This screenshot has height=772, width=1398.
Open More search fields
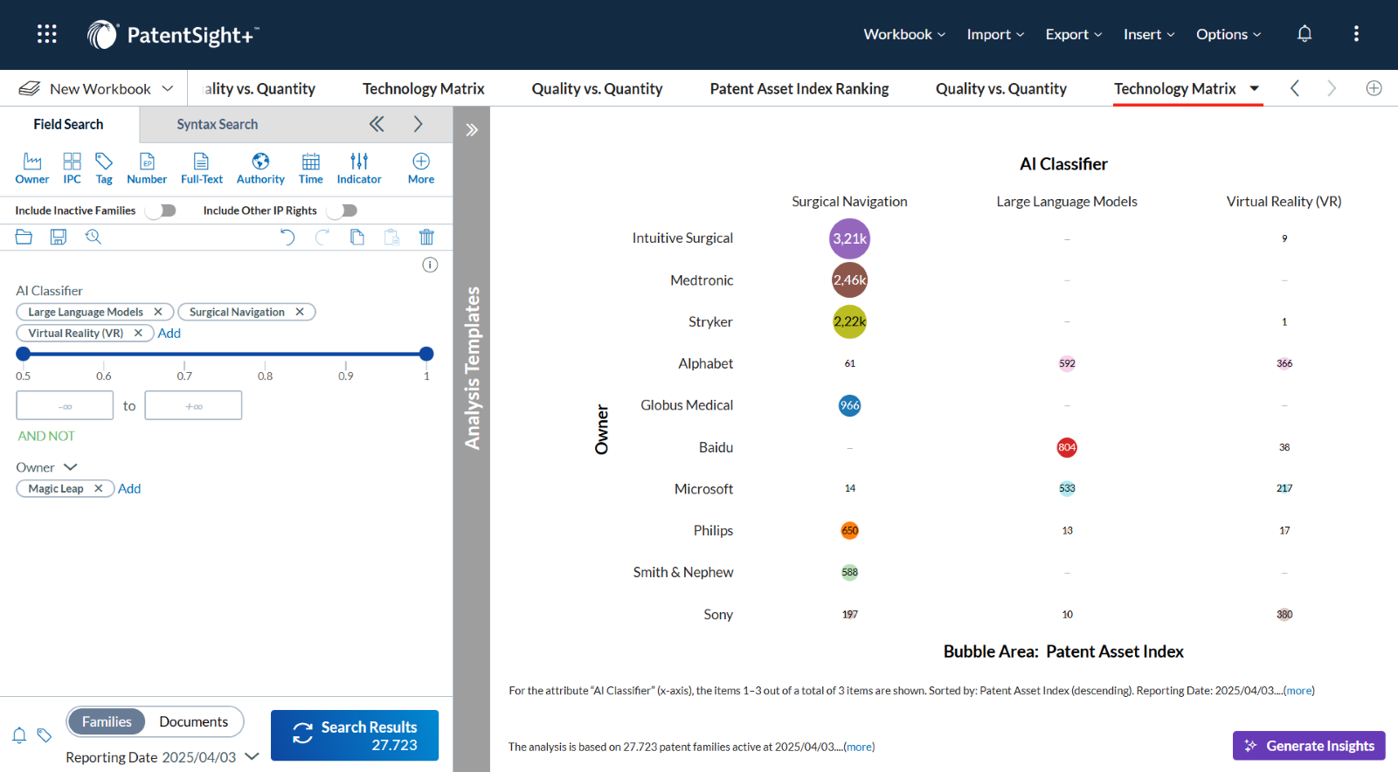(x=421, y=169)
